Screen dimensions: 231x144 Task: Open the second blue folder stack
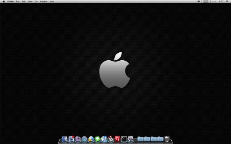click(x=147, y=139)
